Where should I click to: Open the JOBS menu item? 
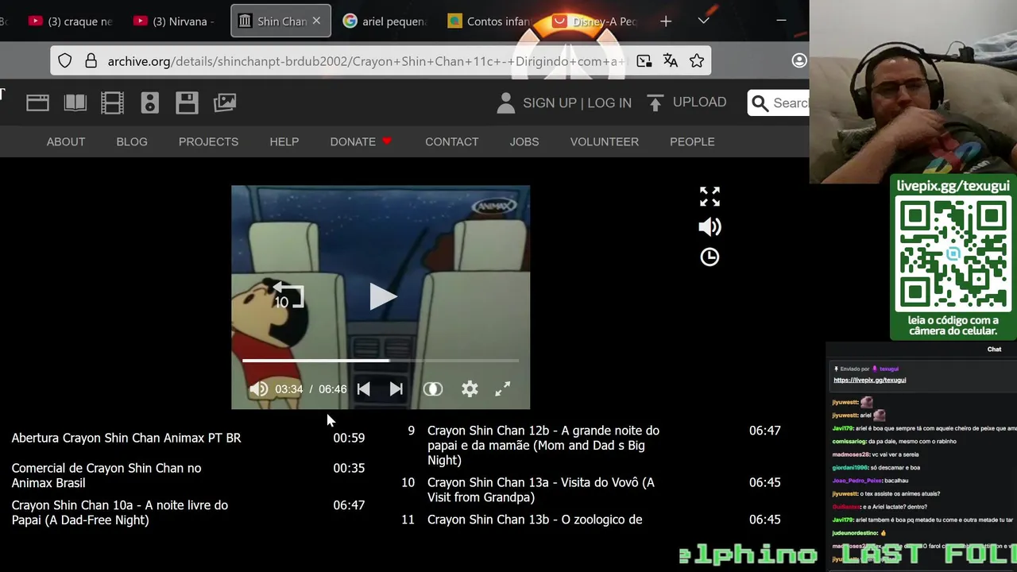click(524, 141)
